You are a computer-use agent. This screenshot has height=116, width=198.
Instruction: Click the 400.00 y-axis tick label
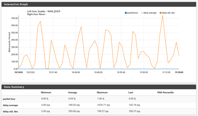point(15,40)
